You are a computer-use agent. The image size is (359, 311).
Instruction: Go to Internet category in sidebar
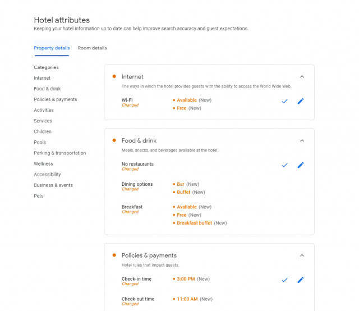(42, 78)
